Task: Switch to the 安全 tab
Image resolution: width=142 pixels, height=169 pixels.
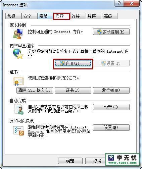Action: [29, 16]
